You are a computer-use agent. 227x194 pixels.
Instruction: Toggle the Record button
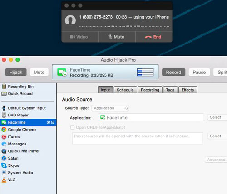(173, 72)
